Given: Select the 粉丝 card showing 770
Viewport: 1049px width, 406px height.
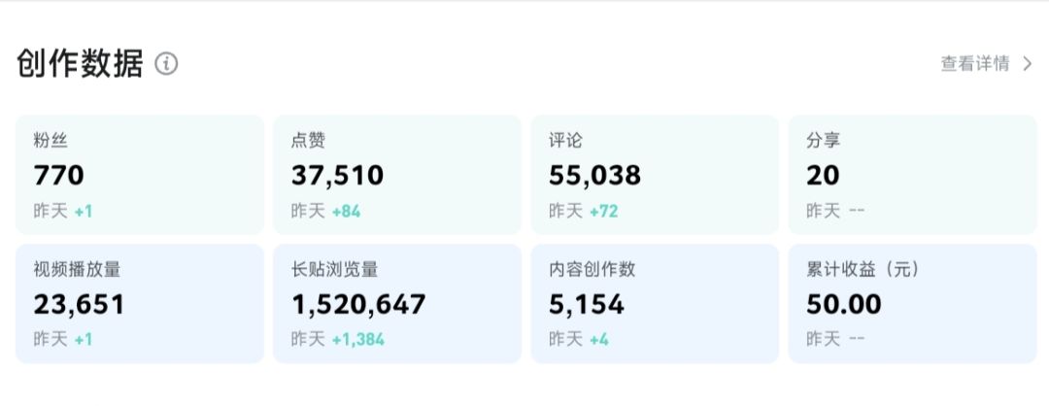Looking at the screenshot, I should point(140,175).
